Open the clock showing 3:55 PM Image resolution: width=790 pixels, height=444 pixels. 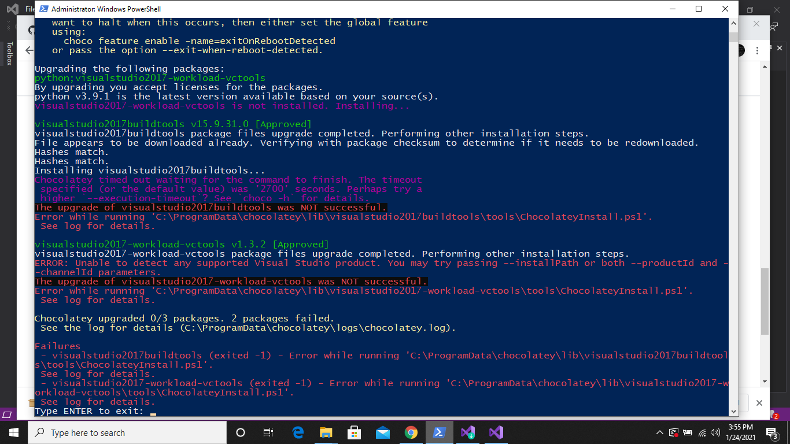click(x=740, y=432)
